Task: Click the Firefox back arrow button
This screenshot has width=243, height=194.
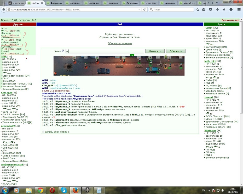Action: click(4, 10)
